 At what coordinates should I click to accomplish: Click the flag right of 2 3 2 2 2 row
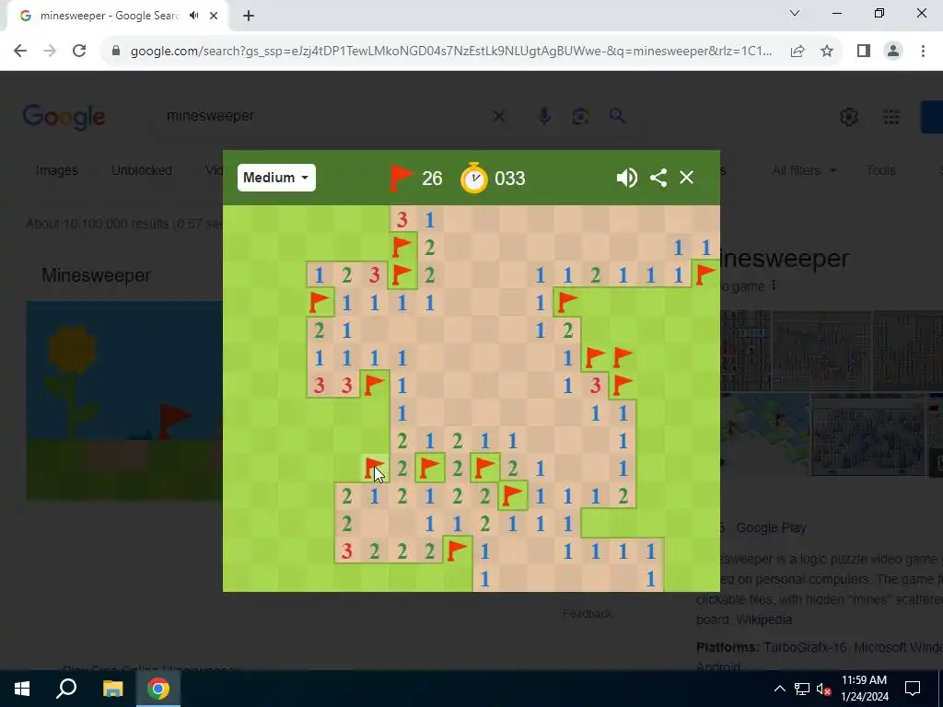pyautogui.click(x=457, y=551)
